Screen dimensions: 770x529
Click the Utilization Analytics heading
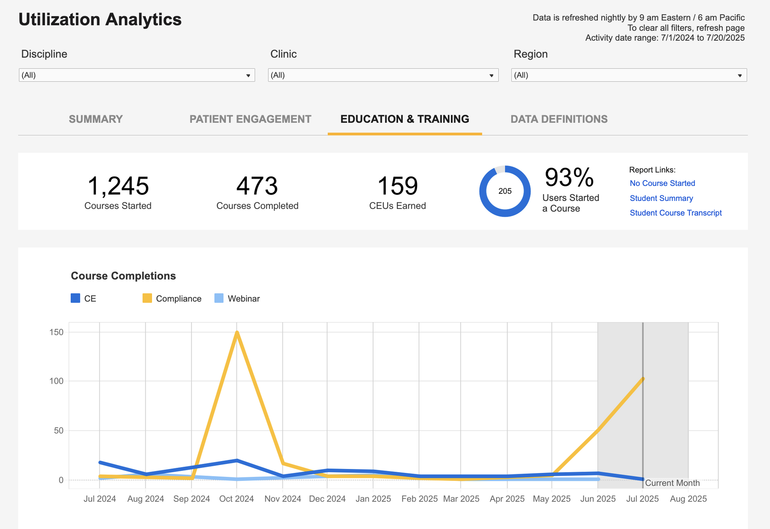pos(100,19)
